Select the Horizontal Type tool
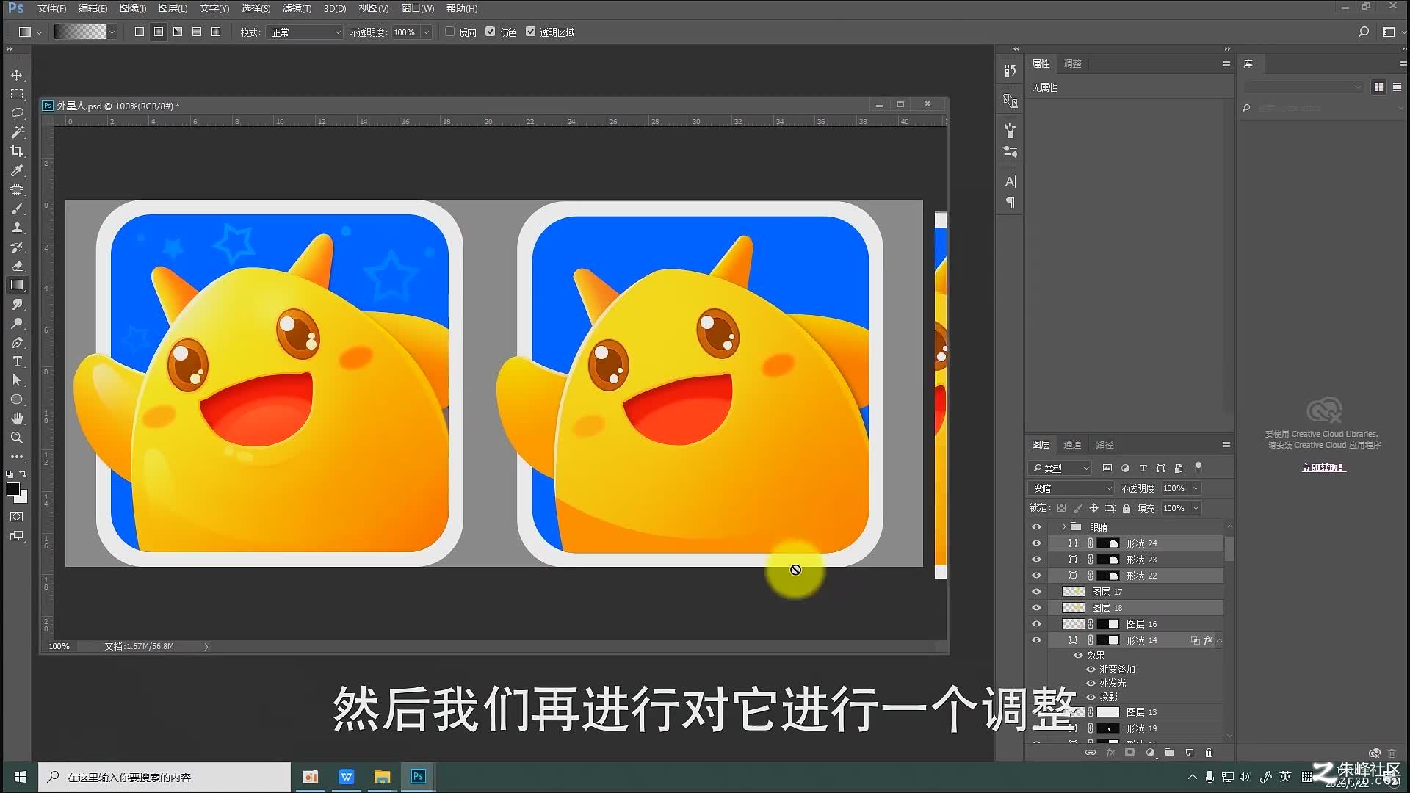Image resolution: width=1410 pixels, height=793 pixels. click(x=17, y=361)
